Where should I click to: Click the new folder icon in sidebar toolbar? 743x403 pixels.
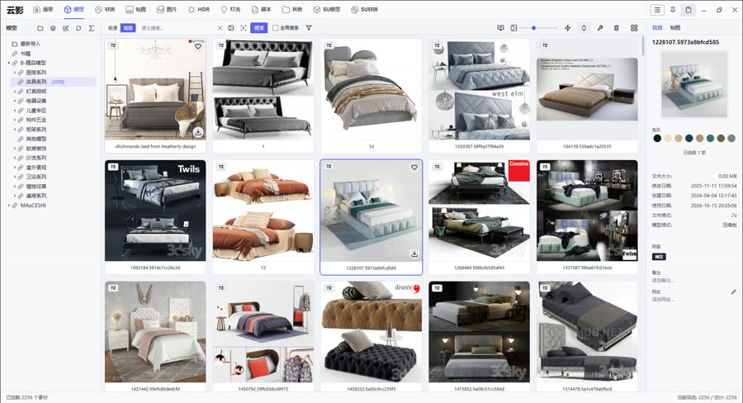pos(40,28)
